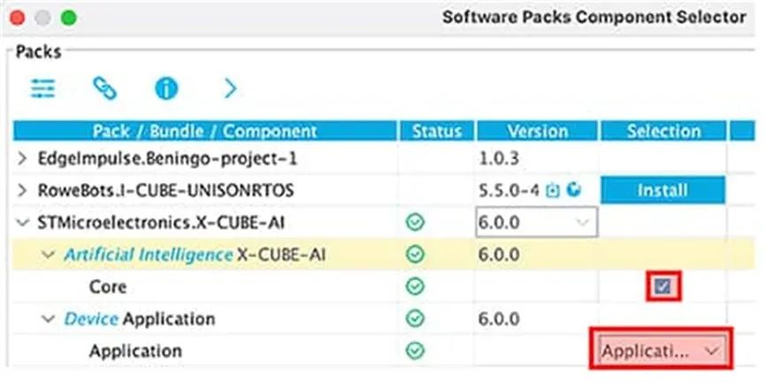The image size is (765, 388).
Task: Open the Application selection dropdown
Action: click(x=662, y=351)
